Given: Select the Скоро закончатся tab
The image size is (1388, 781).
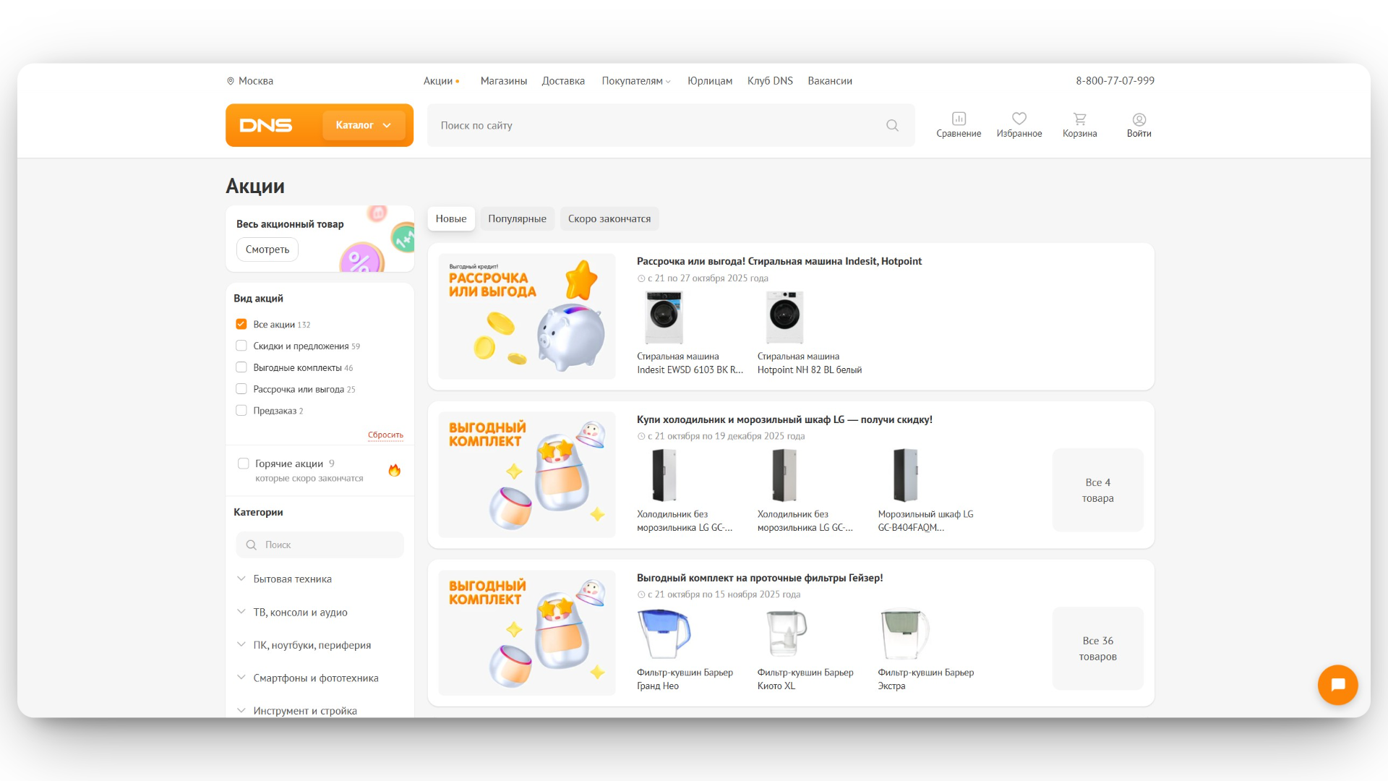Looking at the screenshot, I should (x=609, y=219).
